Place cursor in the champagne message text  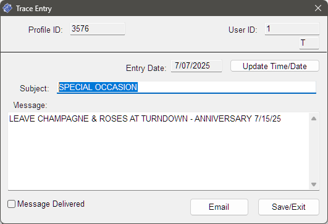point(145,118)
